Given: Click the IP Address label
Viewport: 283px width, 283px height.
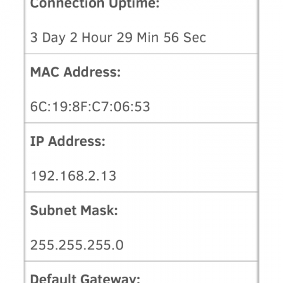Looking at the screenshot, I should [x=68, y=141].
